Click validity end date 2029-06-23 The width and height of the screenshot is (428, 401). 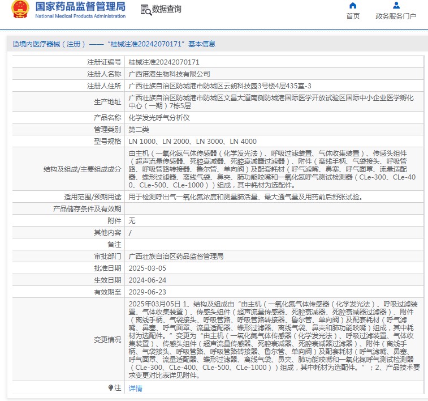click(148, 292)
